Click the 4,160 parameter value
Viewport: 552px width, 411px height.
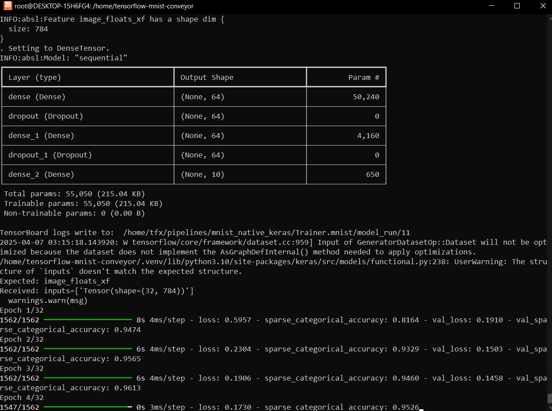(368, 135)
